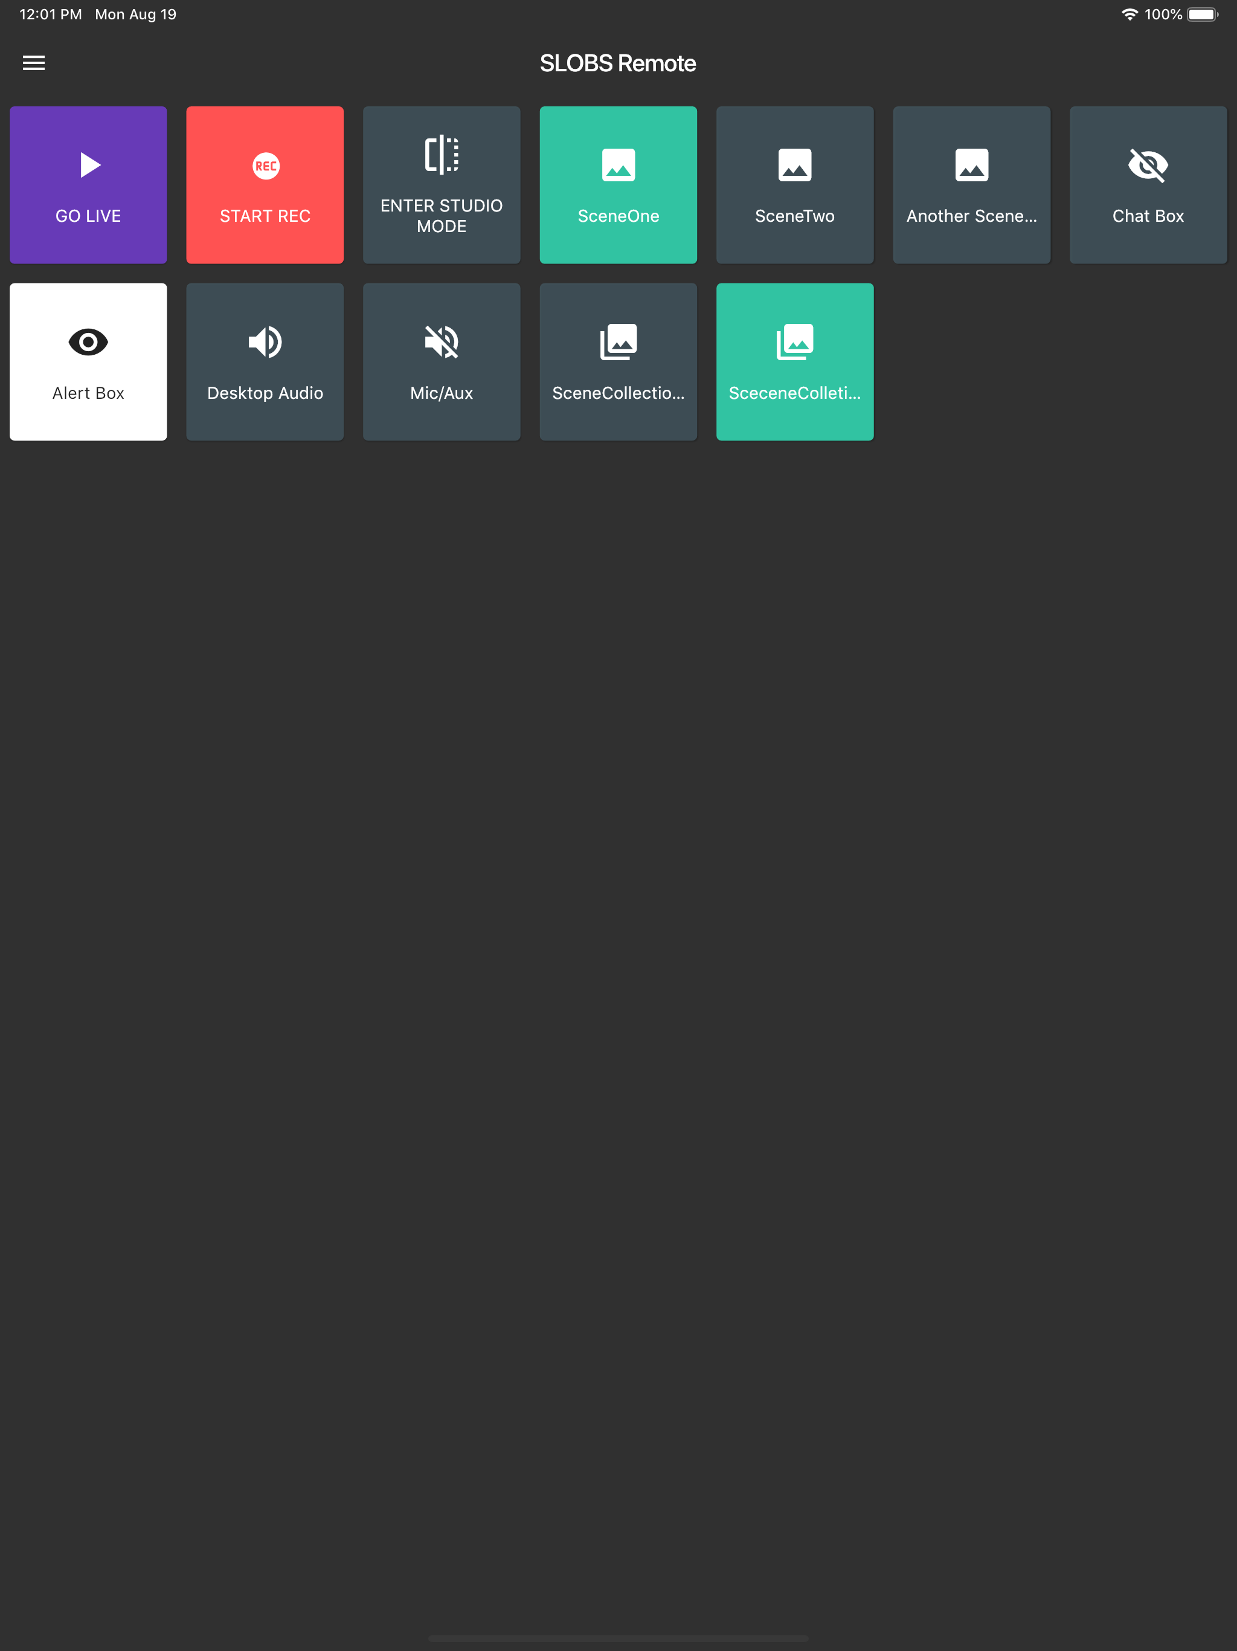Begin recording with START REC tile

[x=265, y=185]
